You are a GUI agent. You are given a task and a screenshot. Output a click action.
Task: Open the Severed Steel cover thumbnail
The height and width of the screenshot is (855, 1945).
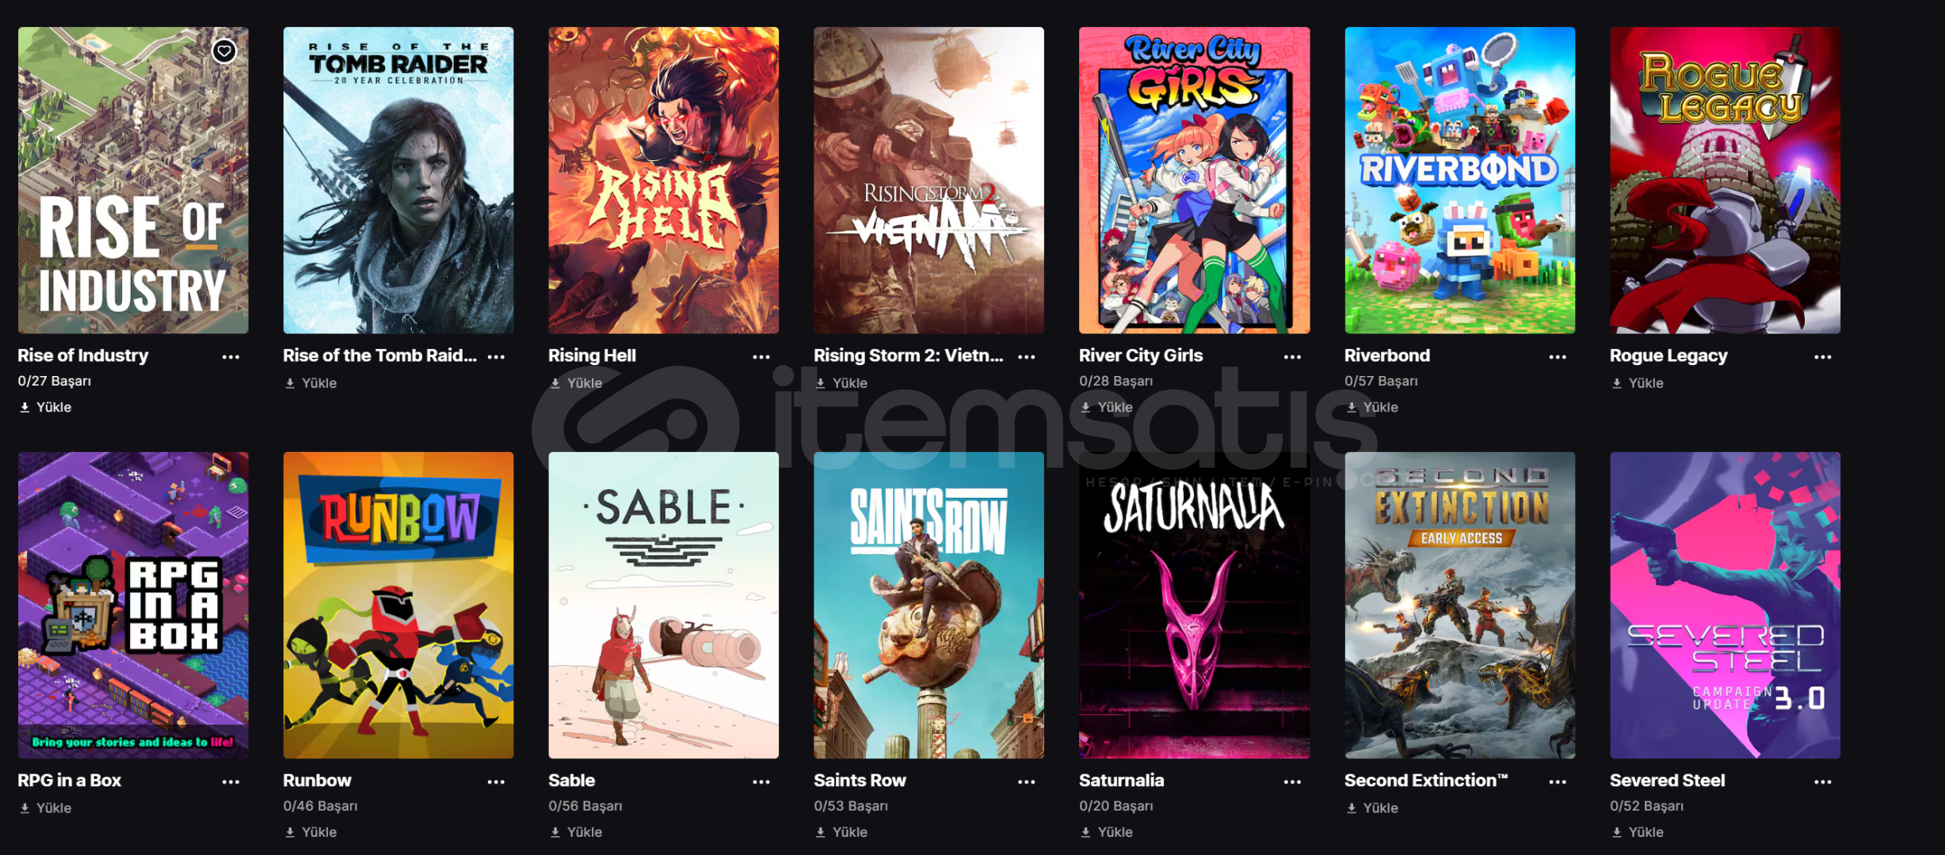pyautogui.click(x=1725, y=606)
